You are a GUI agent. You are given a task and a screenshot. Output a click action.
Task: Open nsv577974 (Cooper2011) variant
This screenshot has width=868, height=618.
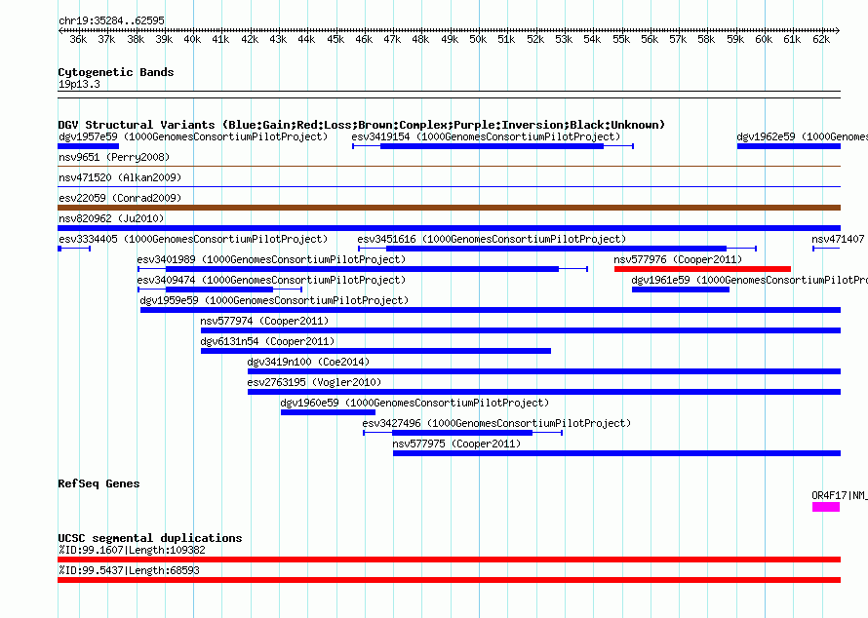(264, 321)
